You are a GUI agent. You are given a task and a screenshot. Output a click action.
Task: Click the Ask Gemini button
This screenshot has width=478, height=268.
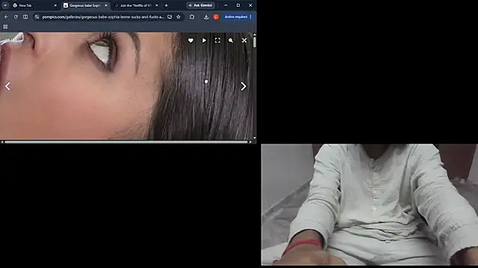click(201, 5)
